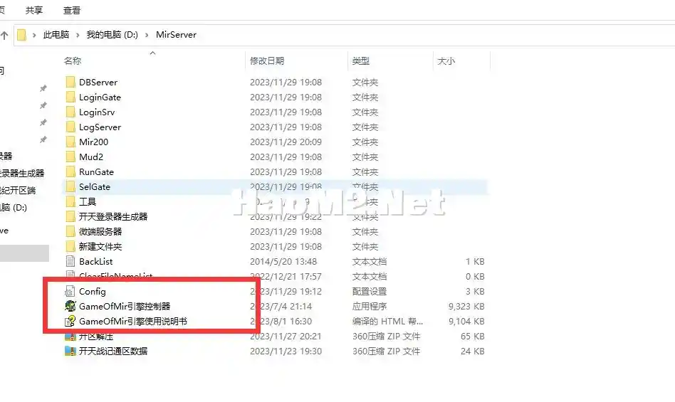This screenshot has width=675, height=402.
Task: Select the Mud2 folder icon
Action: click(x=70, y=157)
